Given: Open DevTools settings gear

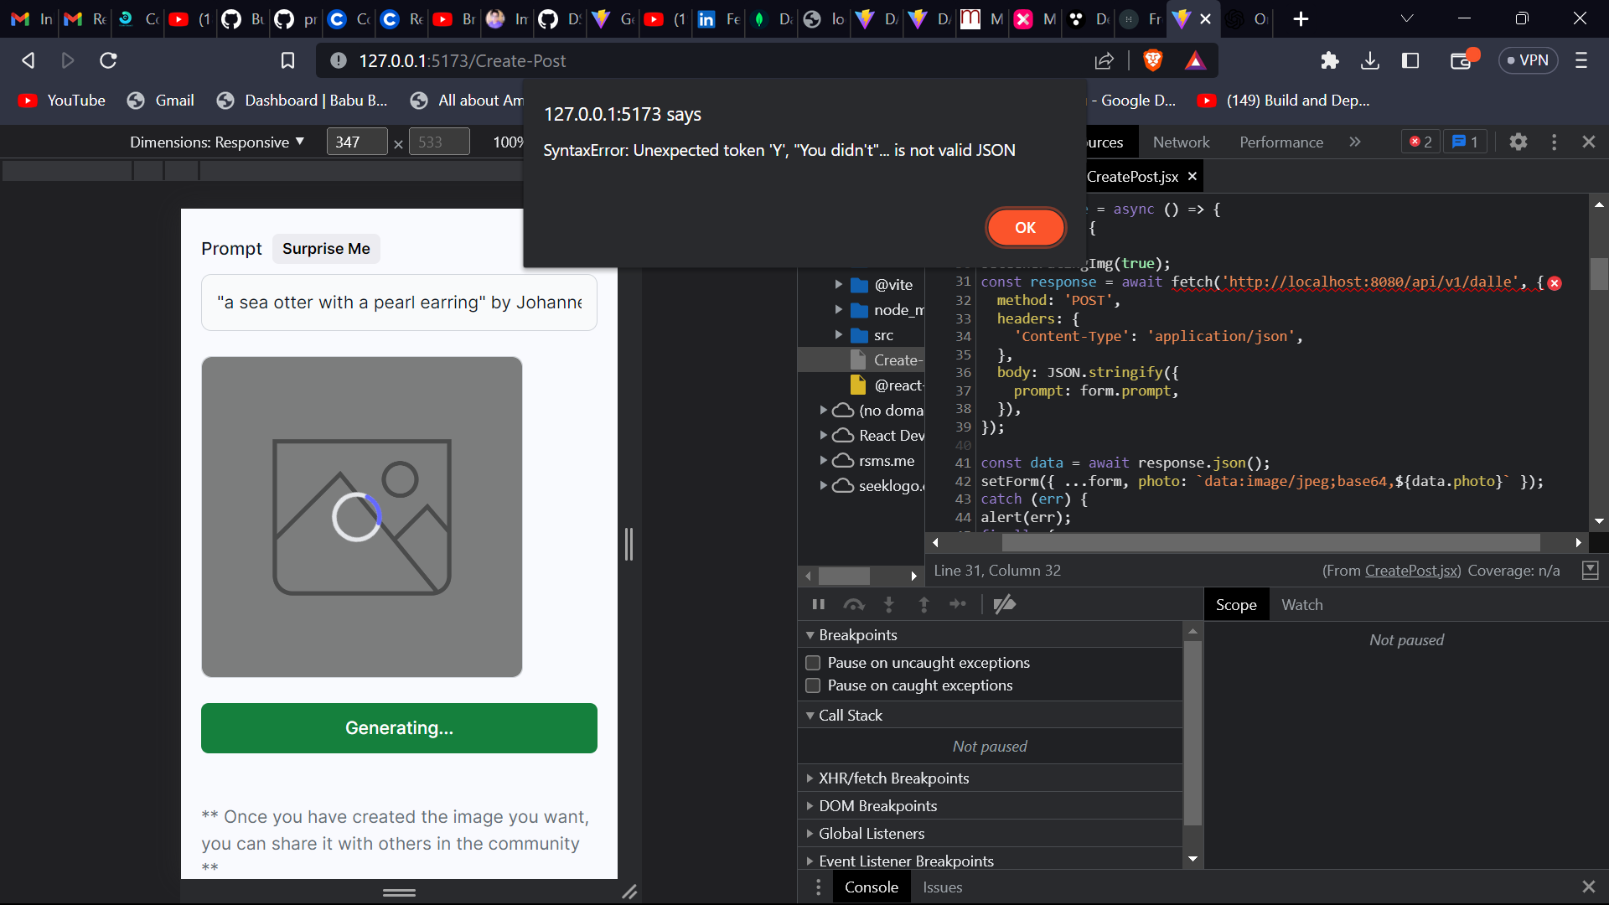Looking at the screenshot, I should tap(1518, 142).
